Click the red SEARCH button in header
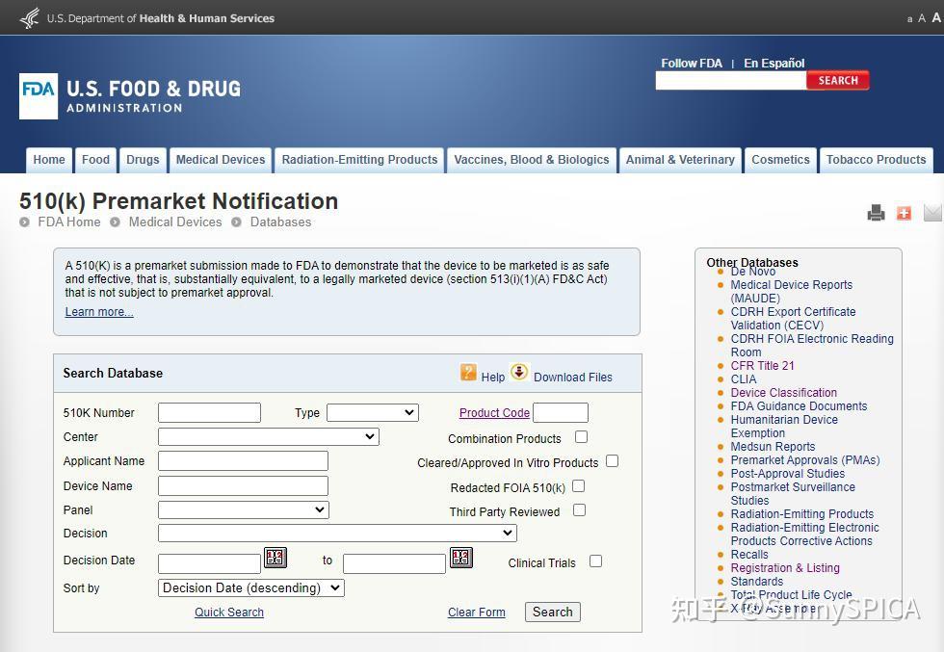The height and width of the screenshot is (652, 944). (x=837, y=80)
